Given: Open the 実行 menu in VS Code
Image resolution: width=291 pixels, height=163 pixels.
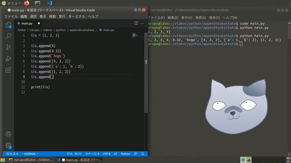Looking at the screenshot, I should point(62,16).
